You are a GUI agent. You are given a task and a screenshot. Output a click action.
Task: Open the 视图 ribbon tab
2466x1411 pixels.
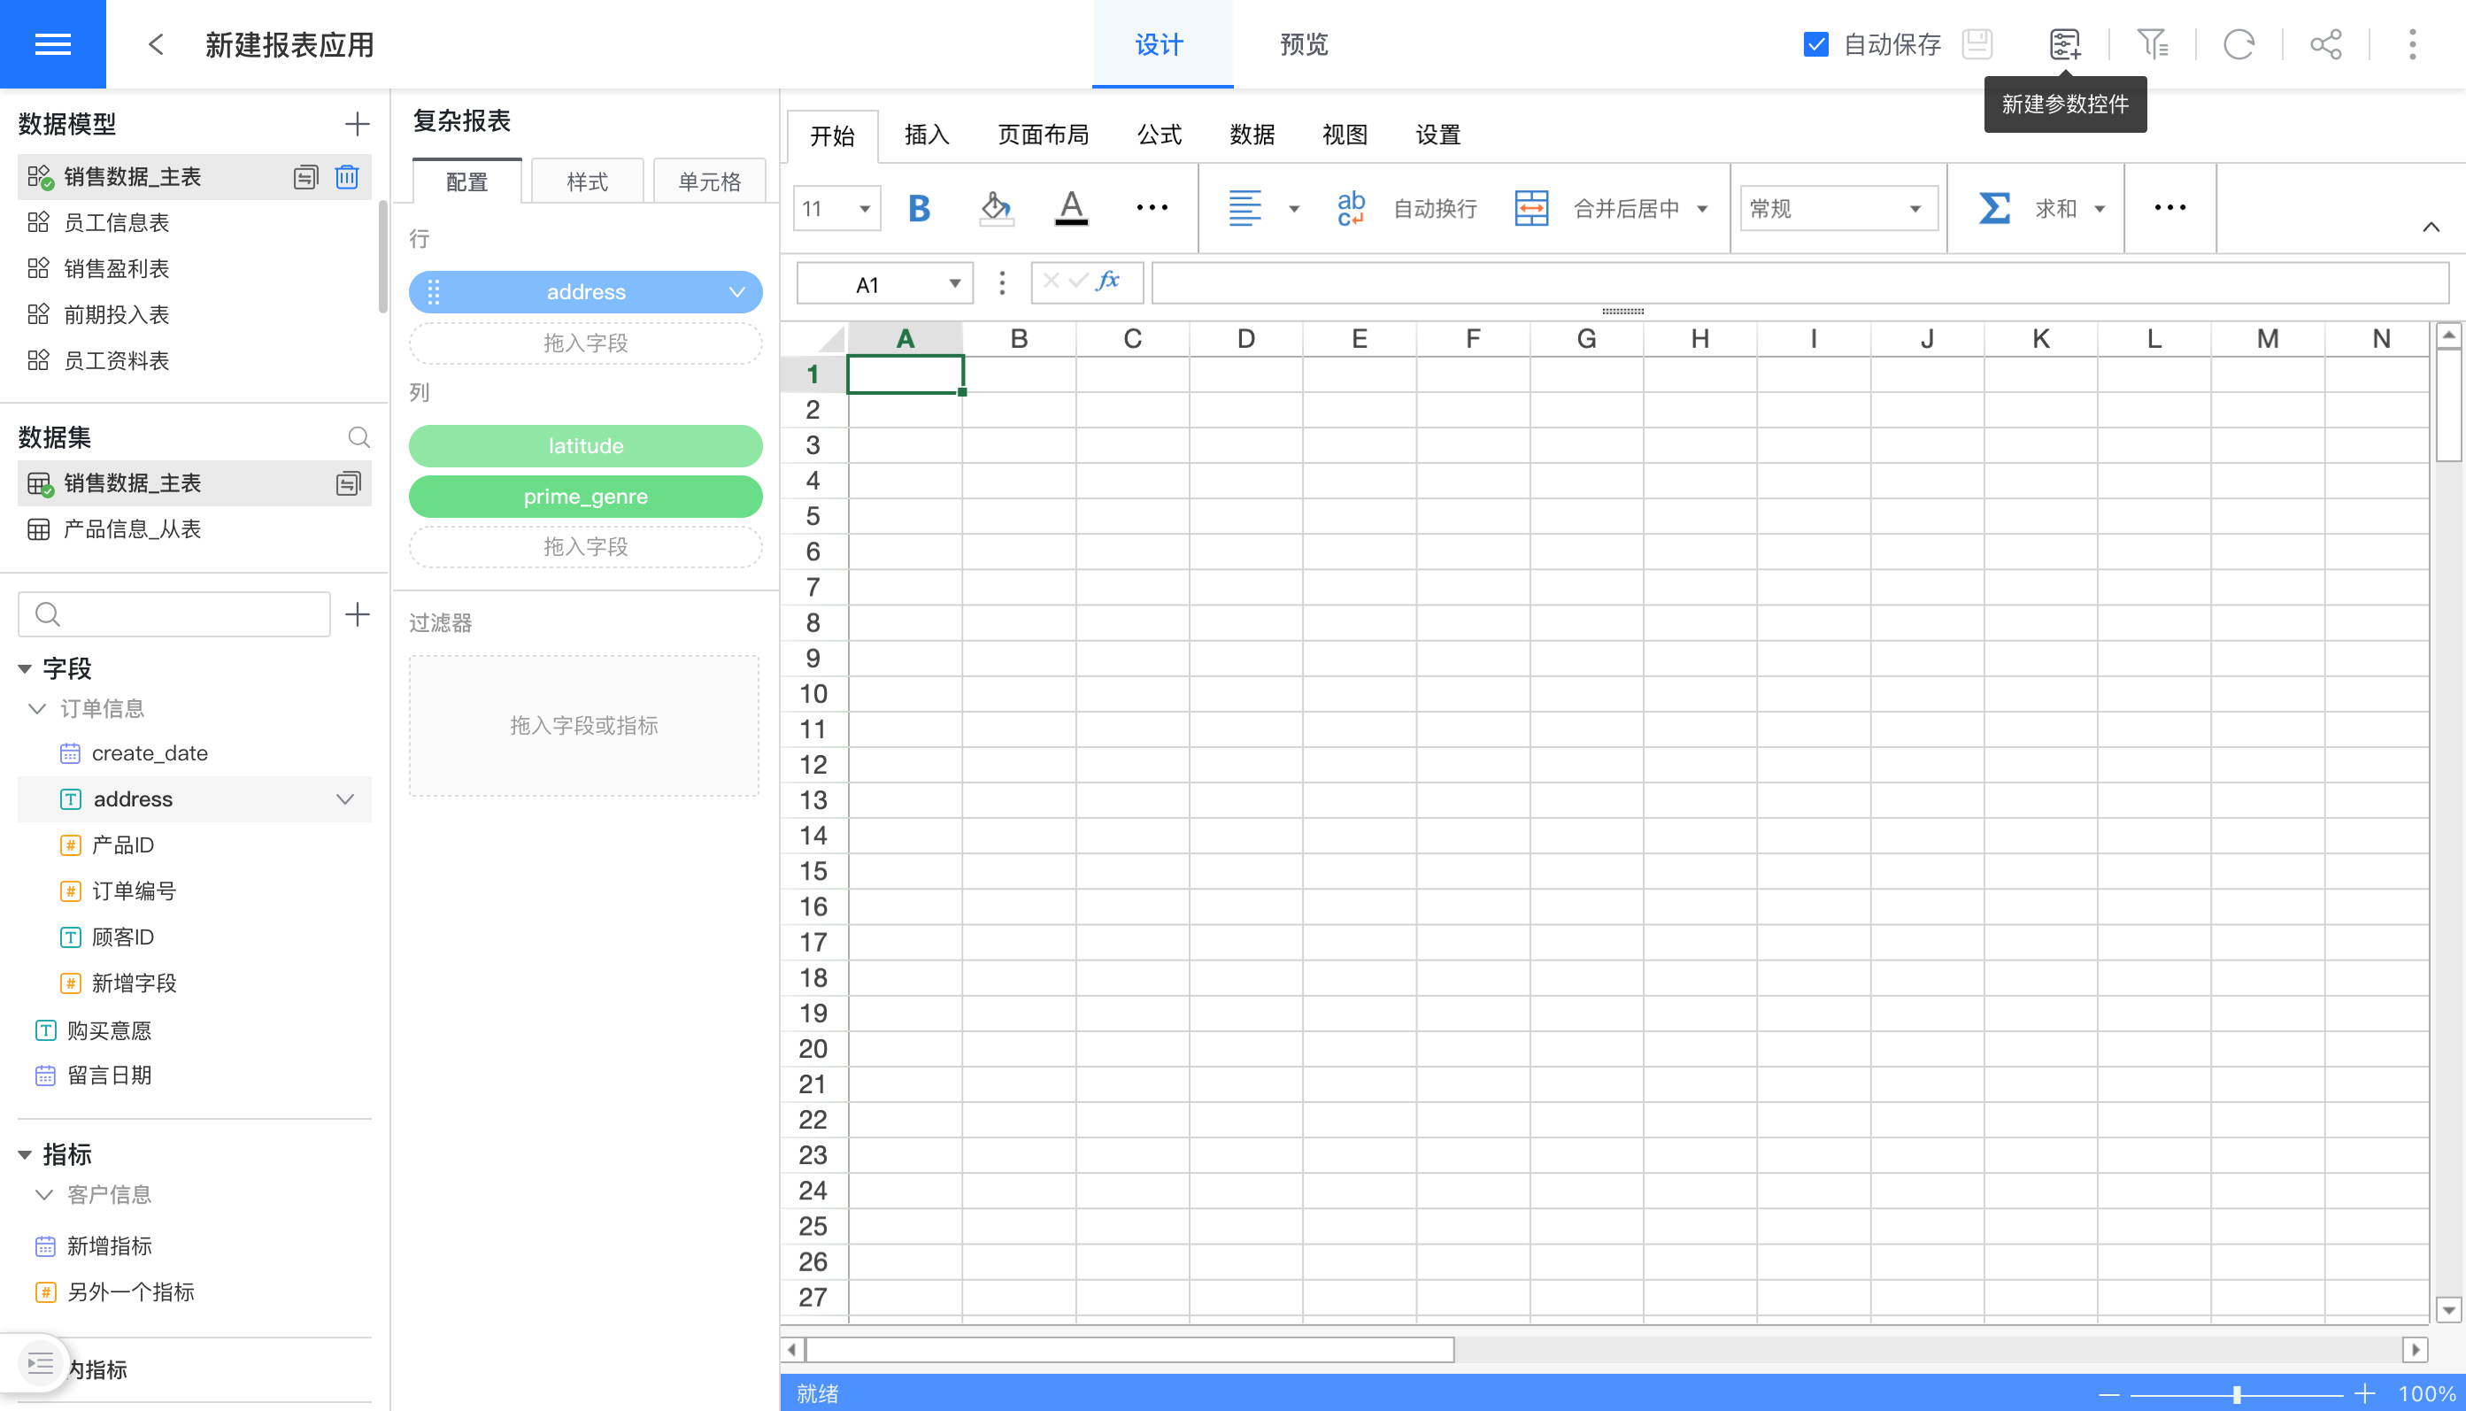point(1345,135)
